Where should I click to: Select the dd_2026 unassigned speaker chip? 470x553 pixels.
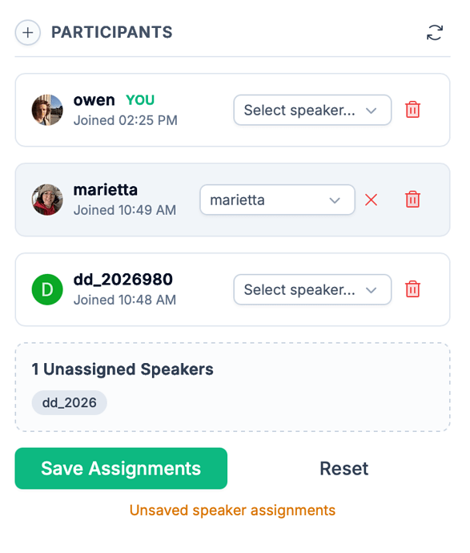click(x=70, y=403)
